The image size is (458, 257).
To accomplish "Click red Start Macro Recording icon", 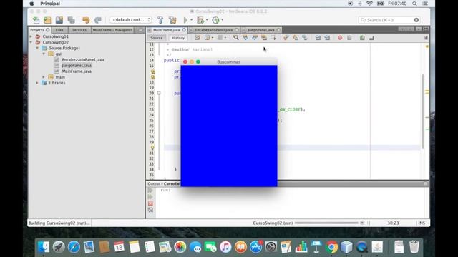I will (x=340, y=38).
